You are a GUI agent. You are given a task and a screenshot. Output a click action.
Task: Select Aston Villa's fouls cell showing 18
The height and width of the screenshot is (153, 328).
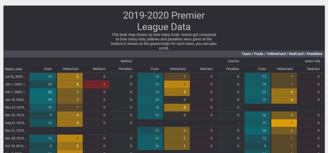coord(257,131)
